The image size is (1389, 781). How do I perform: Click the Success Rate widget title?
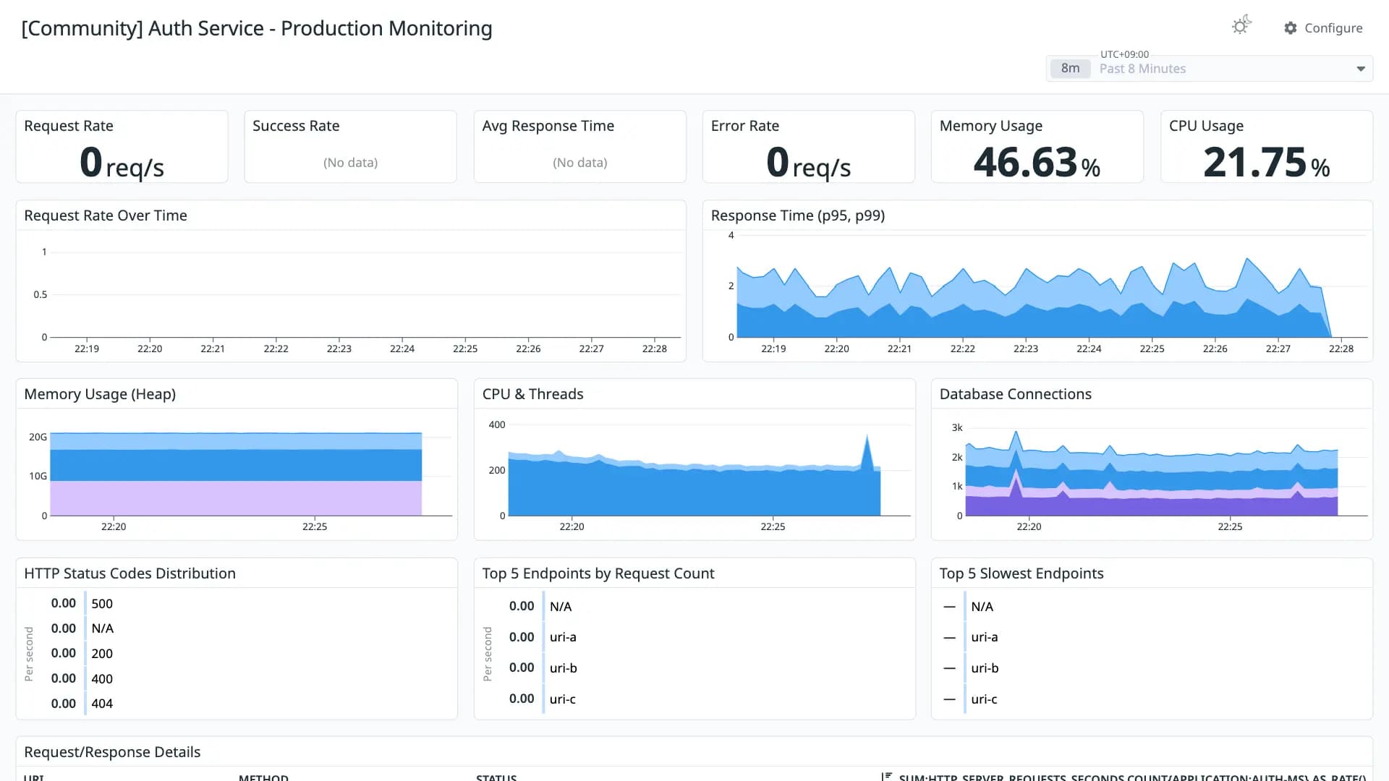[296, 126]
